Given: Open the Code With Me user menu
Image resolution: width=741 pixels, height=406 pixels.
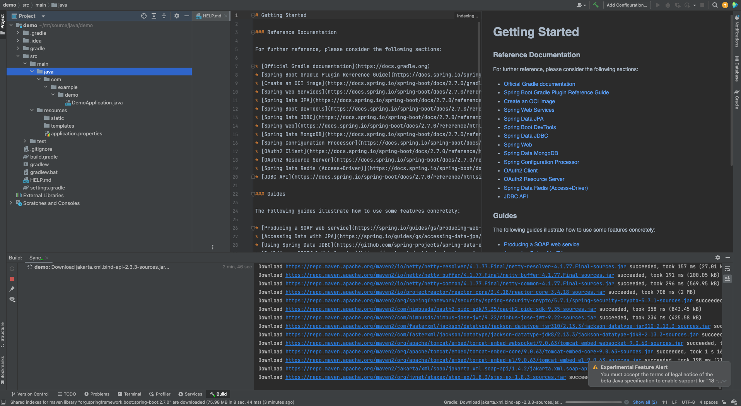Looking at the screenshot, I should (x=581, y=5).
